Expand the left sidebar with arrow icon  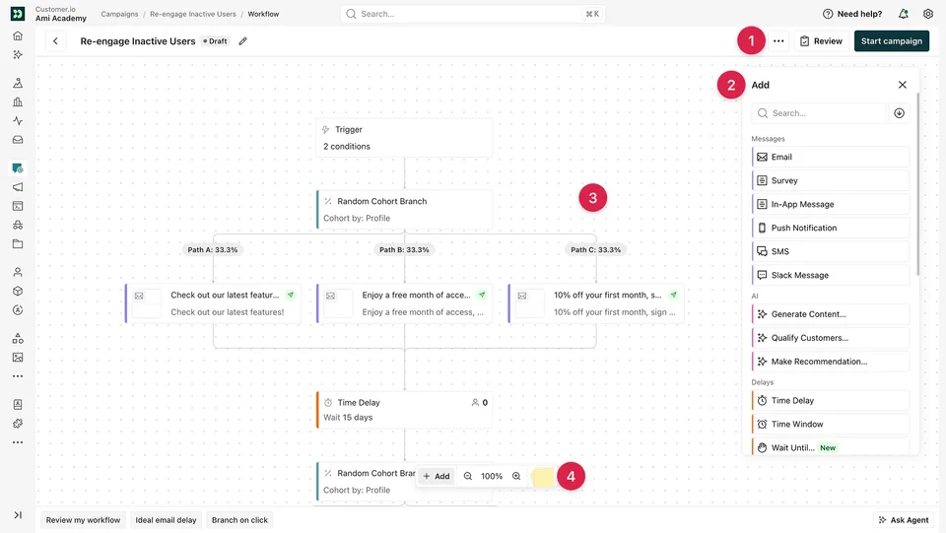[x=18, y=515]
